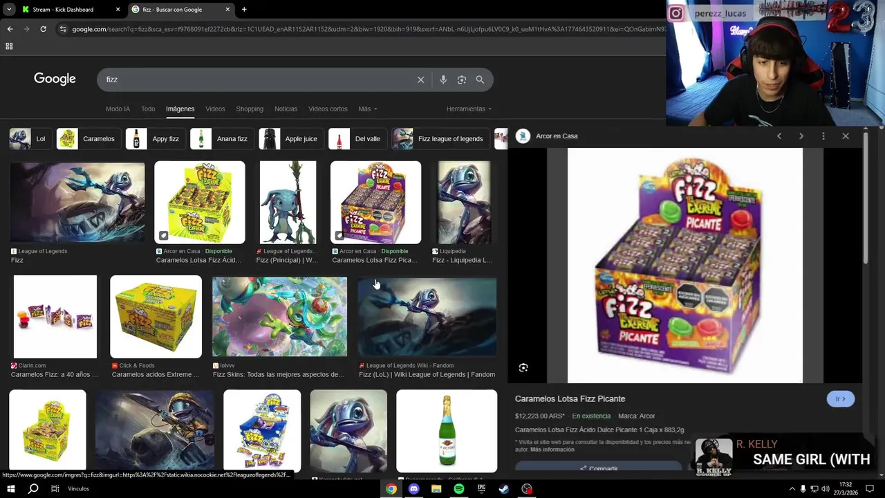The height and width of the screenshot is (498, 885).
Task: Open the Videos cortos tab
Action: (x=328, y=109)
